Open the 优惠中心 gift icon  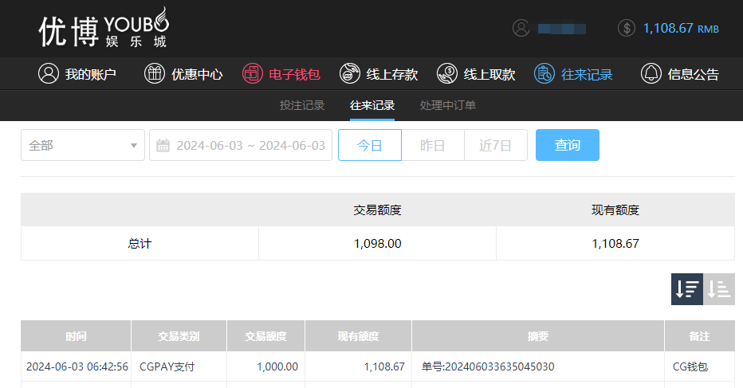click(x=155, y=74)
